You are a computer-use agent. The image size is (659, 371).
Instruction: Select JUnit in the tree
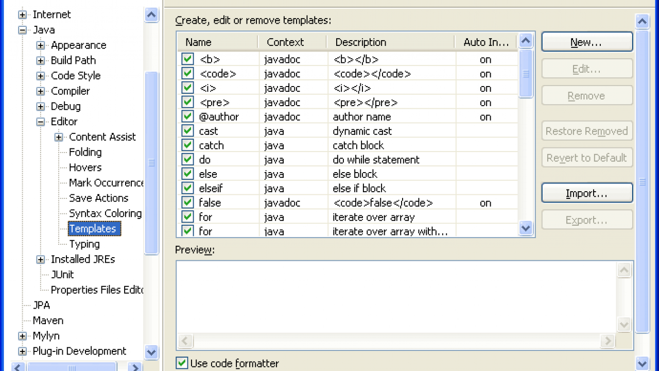click(62, 275)
